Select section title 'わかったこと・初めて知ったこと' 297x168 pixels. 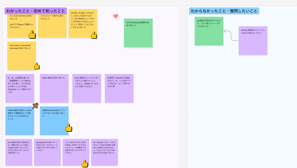click(x=36, y=11)
